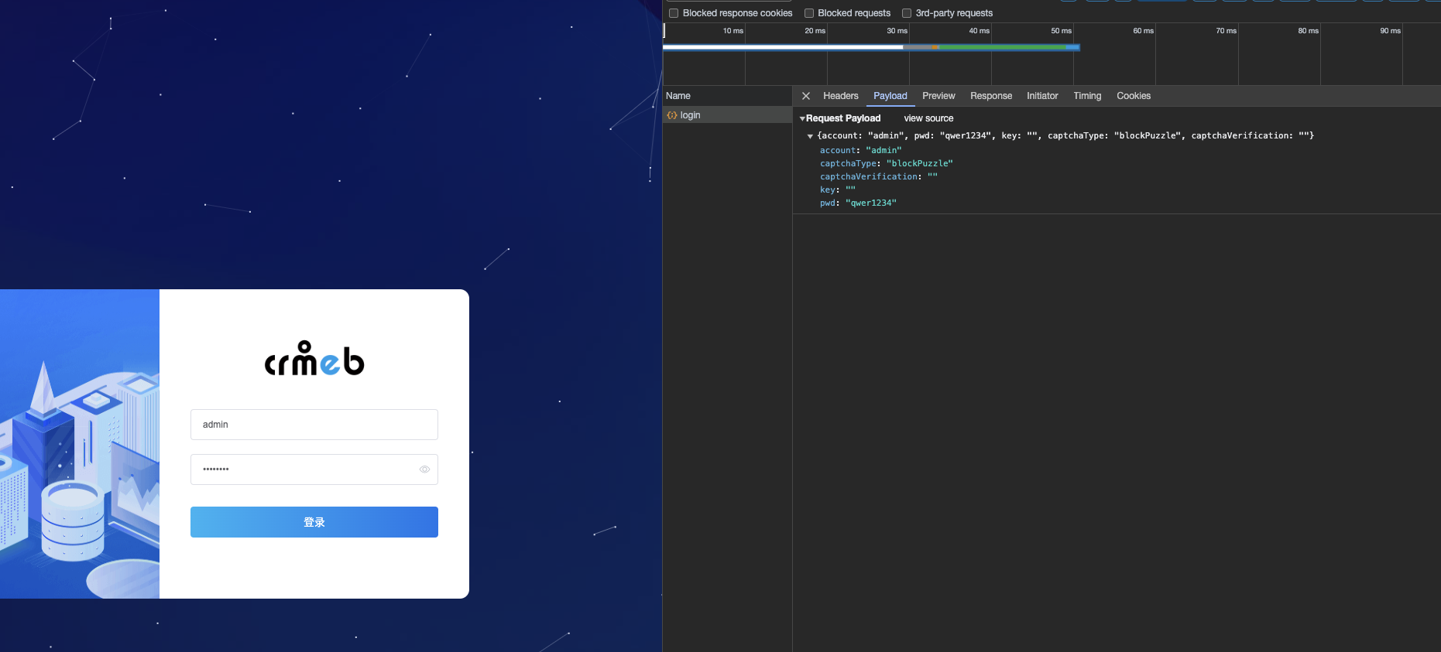The width and height of the screenshot is (1441, 652).
Task: Focus the password input field
Action: coord(314,469)
